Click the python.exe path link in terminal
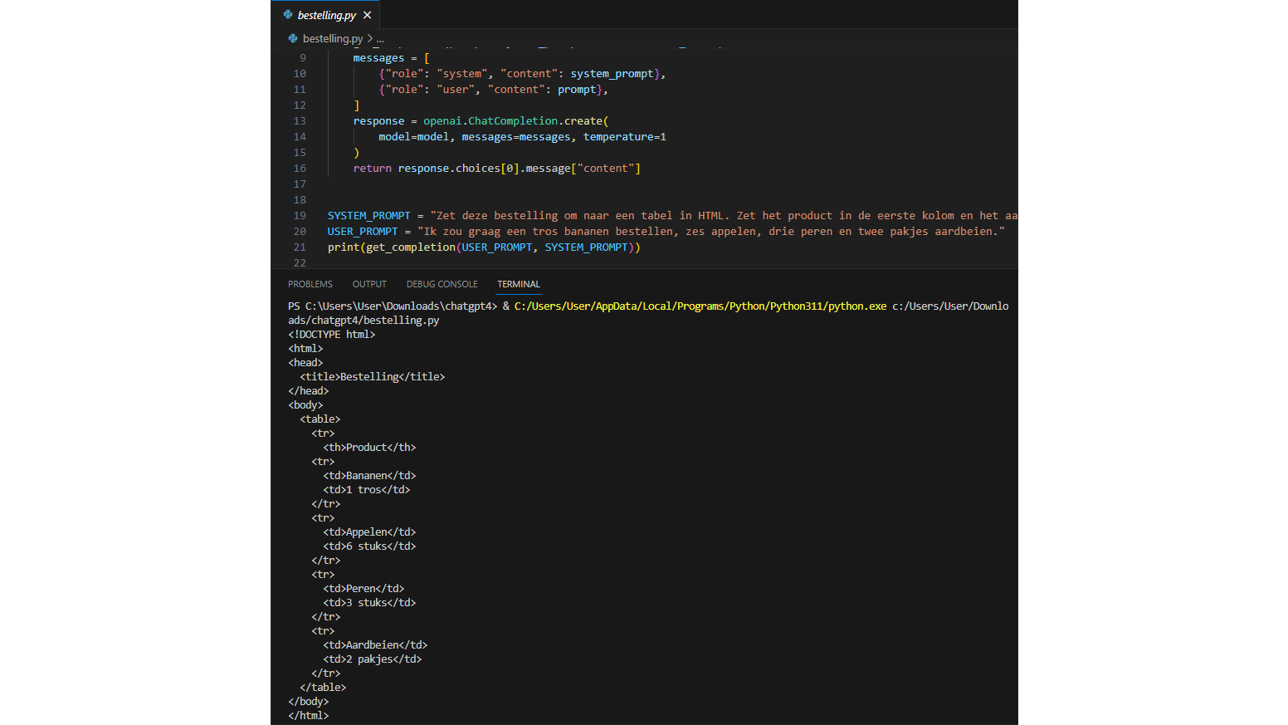 (x=700, y=306)
